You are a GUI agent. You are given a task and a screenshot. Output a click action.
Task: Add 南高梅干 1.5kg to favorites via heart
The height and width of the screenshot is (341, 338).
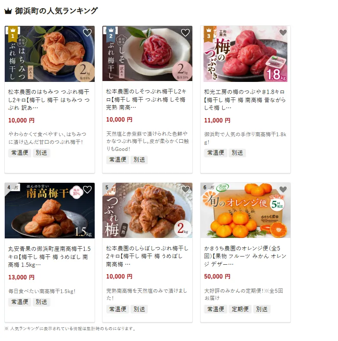pos(87,190)
